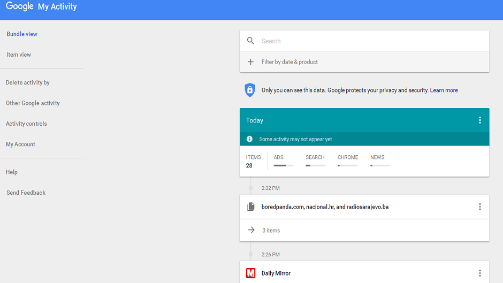The image size is (503, 283).
Task: Click the info icon beside Some activity notice
Action: [249, 139]
